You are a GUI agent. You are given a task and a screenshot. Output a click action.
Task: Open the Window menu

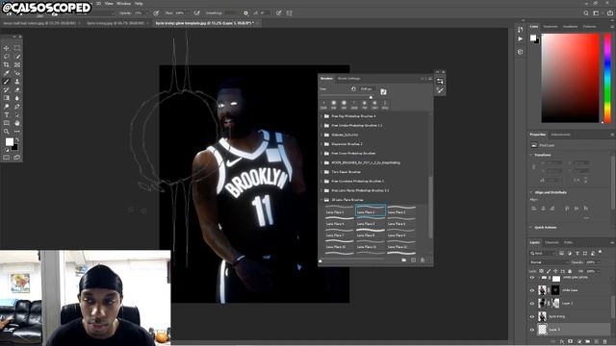coord(123,4)
